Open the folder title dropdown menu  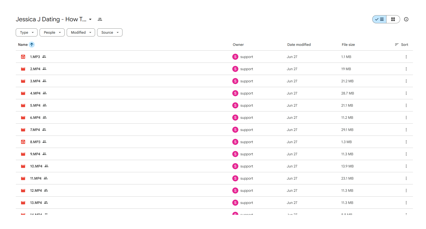tap(90, 19)
